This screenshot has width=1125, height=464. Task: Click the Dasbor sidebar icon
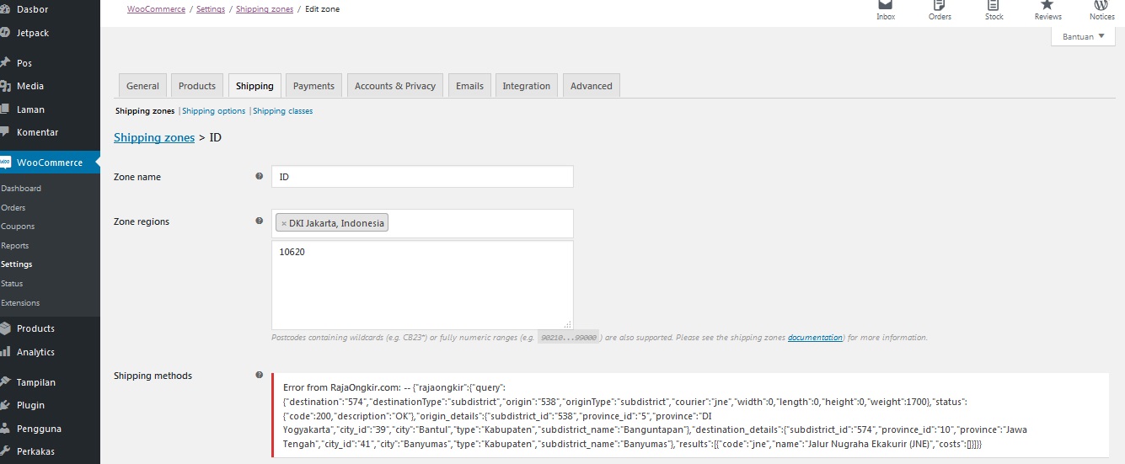pyautogui.click(x=5, y=9)
